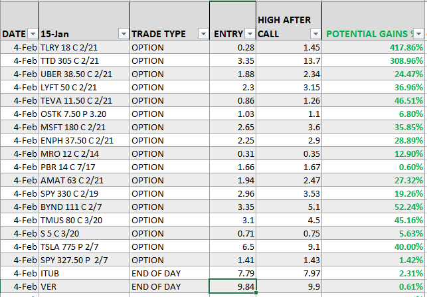This screenshot has width=427, height=297.
Task: Select cell TEVA 11.50 C 2/21
Action: coord(84,100)
